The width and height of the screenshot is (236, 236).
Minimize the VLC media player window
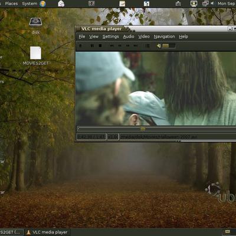click(x=230, y=29)
